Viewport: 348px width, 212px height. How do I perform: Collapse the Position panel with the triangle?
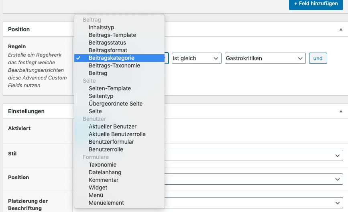(x=341, y=29)
